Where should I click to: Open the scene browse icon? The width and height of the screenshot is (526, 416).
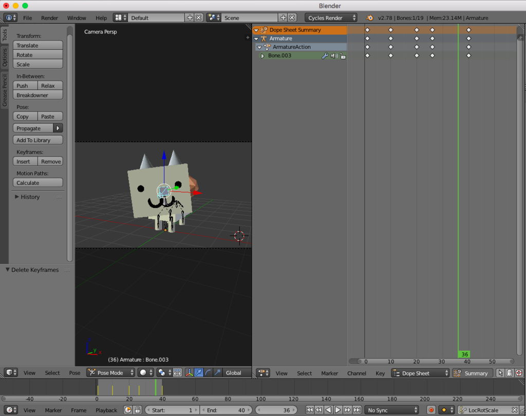[x=214, y=18]
